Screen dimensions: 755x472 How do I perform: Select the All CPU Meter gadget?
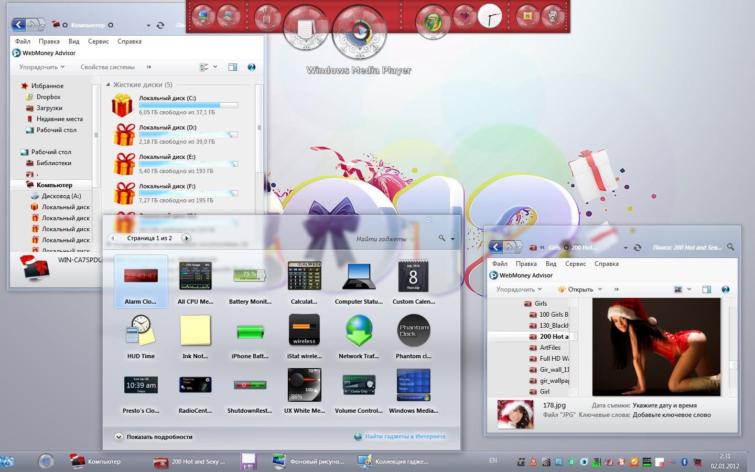pyautogui.click(x=195, y=282)
